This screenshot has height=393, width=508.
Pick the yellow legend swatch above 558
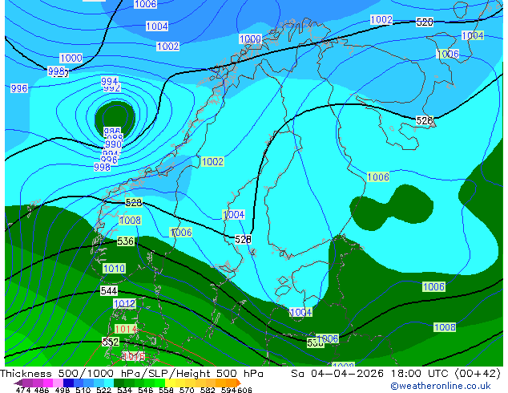pyautogui.click(x=170, y=383)
